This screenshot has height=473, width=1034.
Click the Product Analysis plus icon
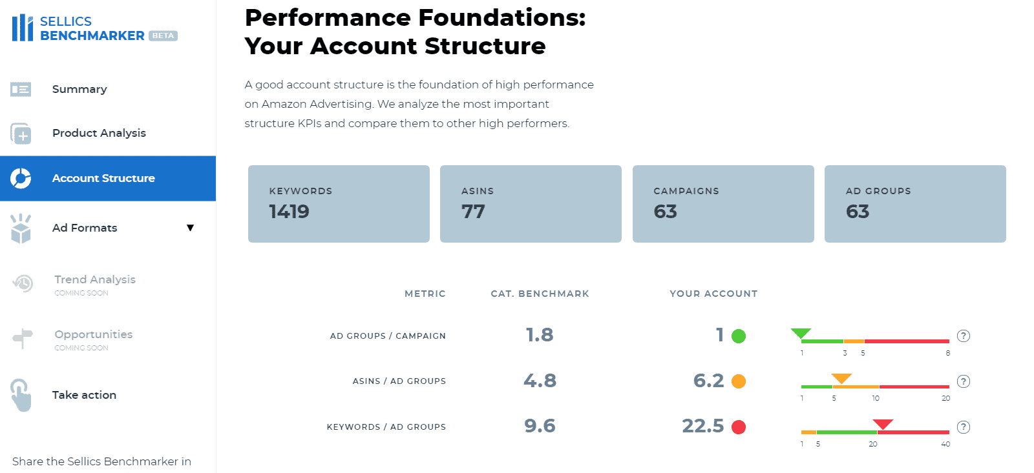coord(21,134)
